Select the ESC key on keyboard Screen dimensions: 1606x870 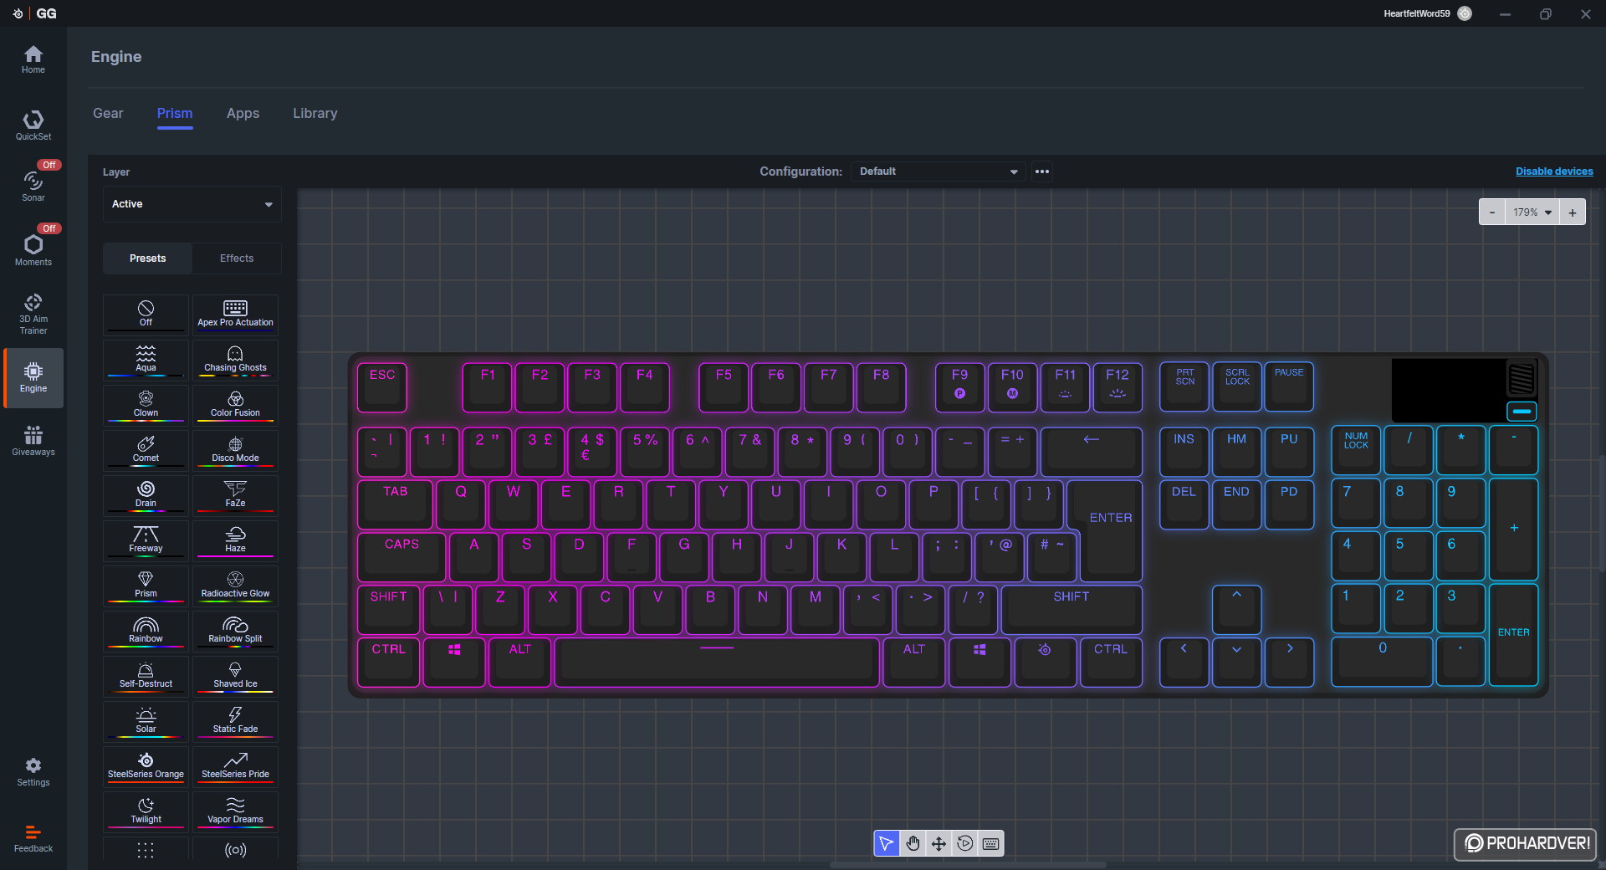pyautogui.click(x=382, y=387)
